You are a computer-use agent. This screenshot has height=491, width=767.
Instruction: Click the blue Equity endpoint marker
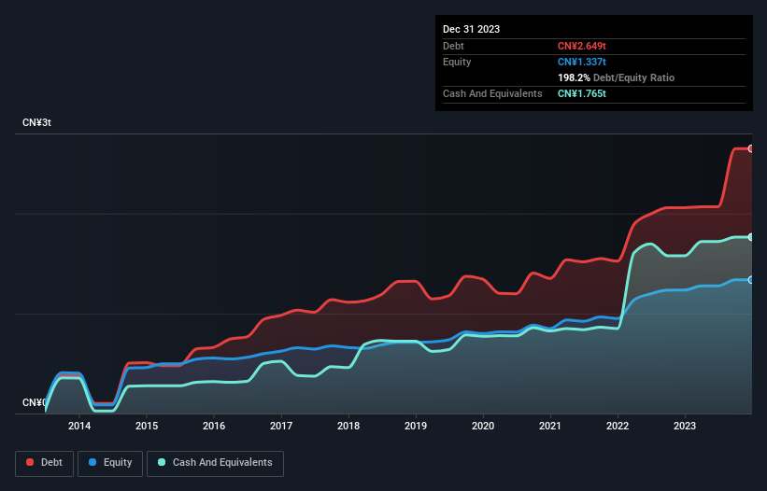(x=751, y=280)
